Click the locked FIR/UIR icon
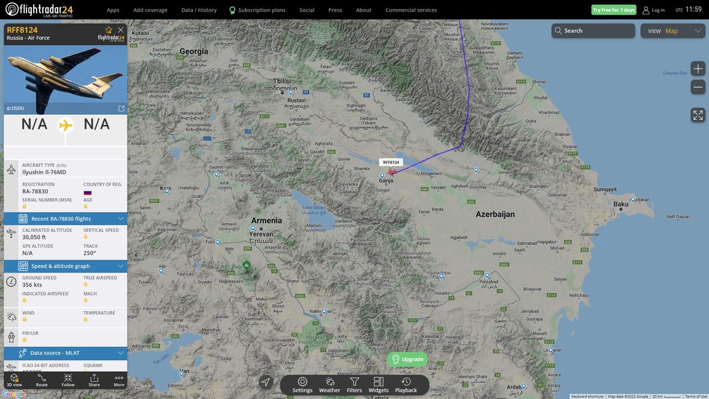Screen dimensions: 709x399 pos(24,339)
